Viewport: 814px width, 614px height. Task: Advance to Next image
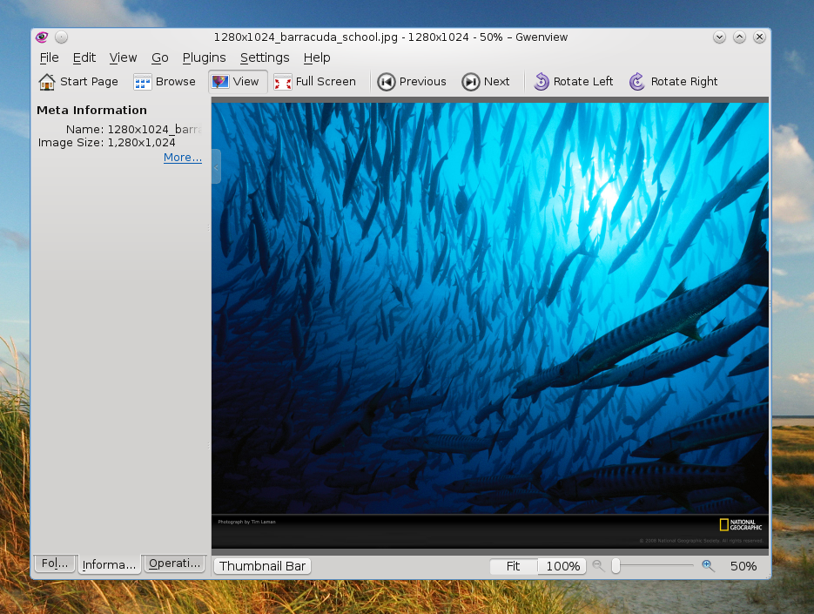(x=486, y=82)
